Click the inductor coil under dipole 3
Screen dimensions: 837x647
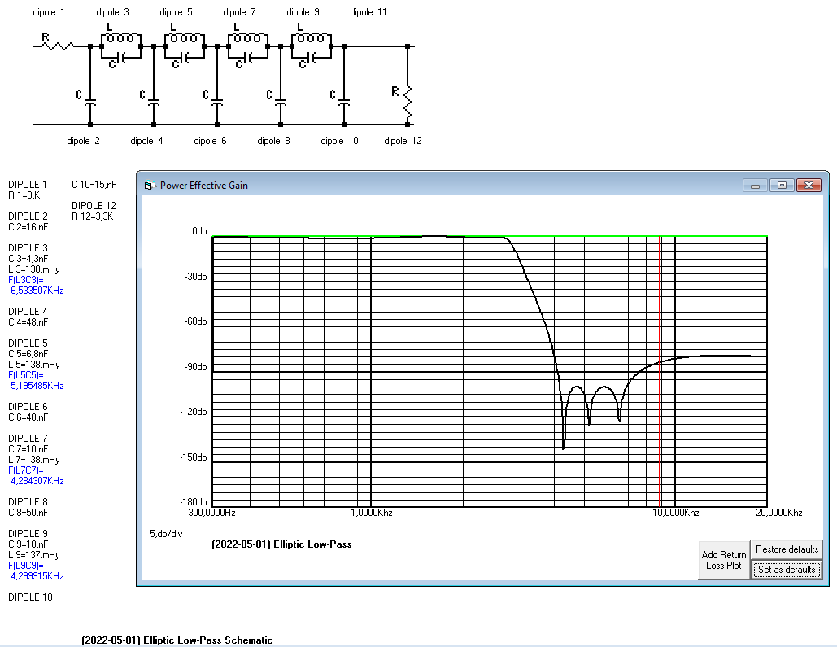120,37
